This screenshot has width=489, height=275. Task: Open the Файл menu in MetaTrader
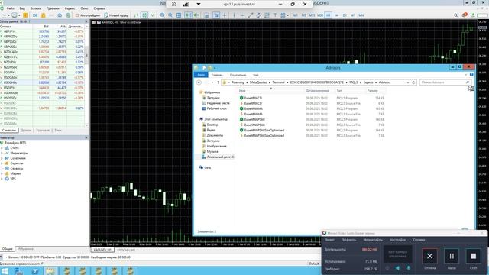click(10, 8)
